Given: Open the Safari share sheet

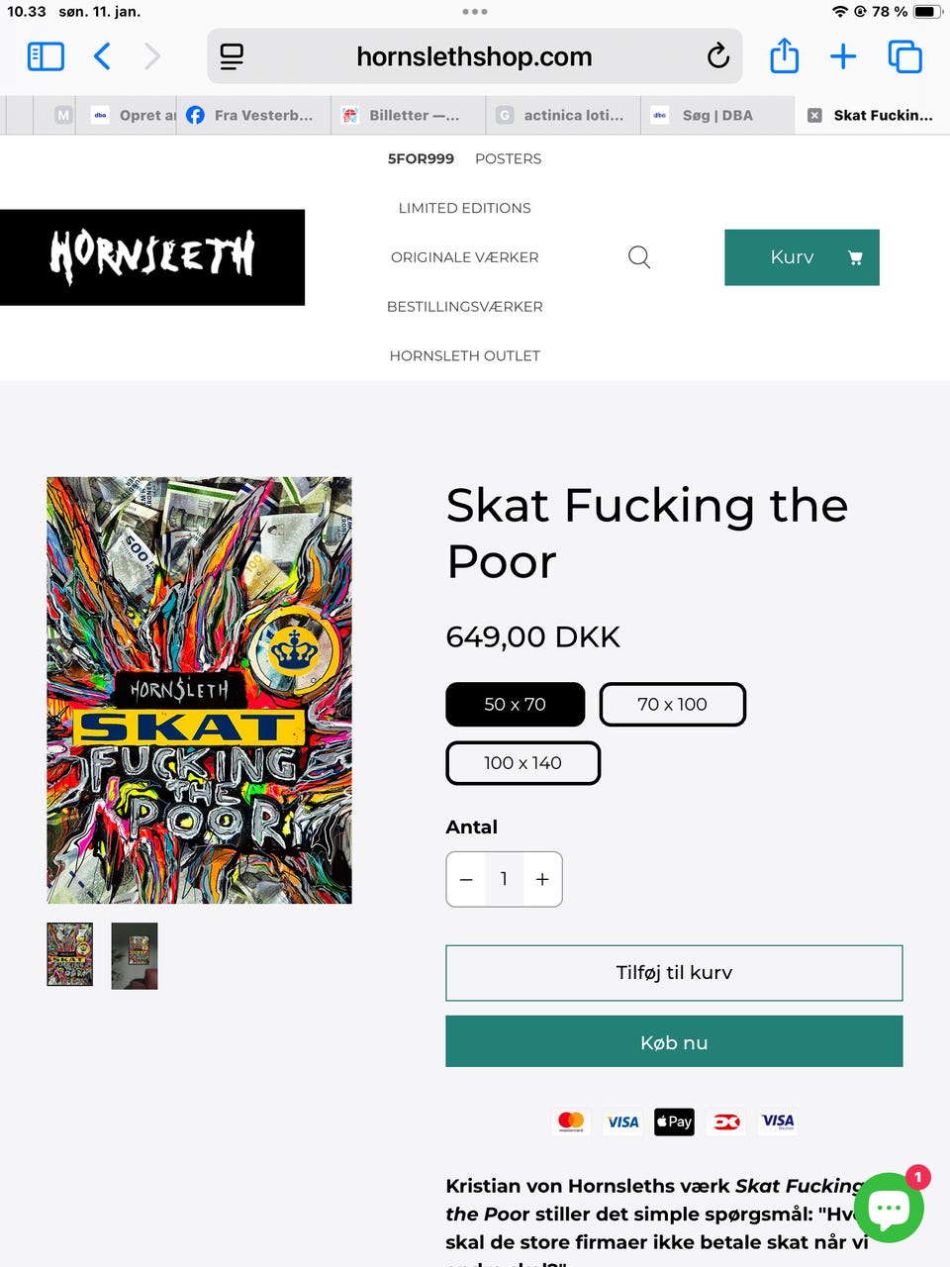Looking at the screenshot, I should pyautogui.click(x=784, y=56).
